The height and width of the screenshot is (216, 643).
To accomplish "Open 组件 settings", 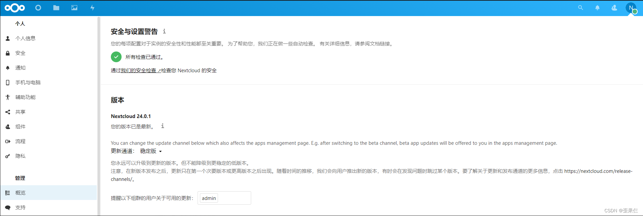I will (49, 127).
